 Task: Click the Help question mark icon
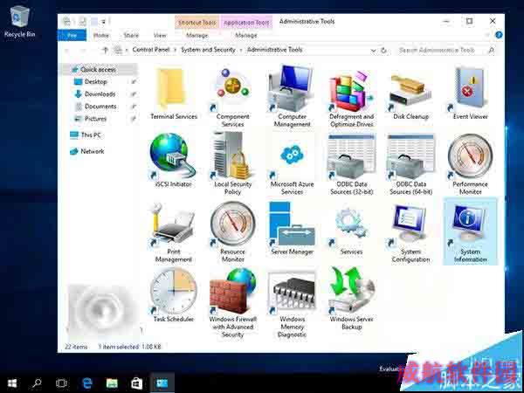499,35
